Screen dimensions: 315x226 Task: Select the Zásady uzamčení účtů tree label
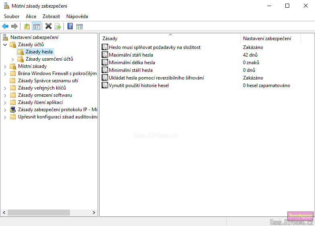click(x=49, y=59)
